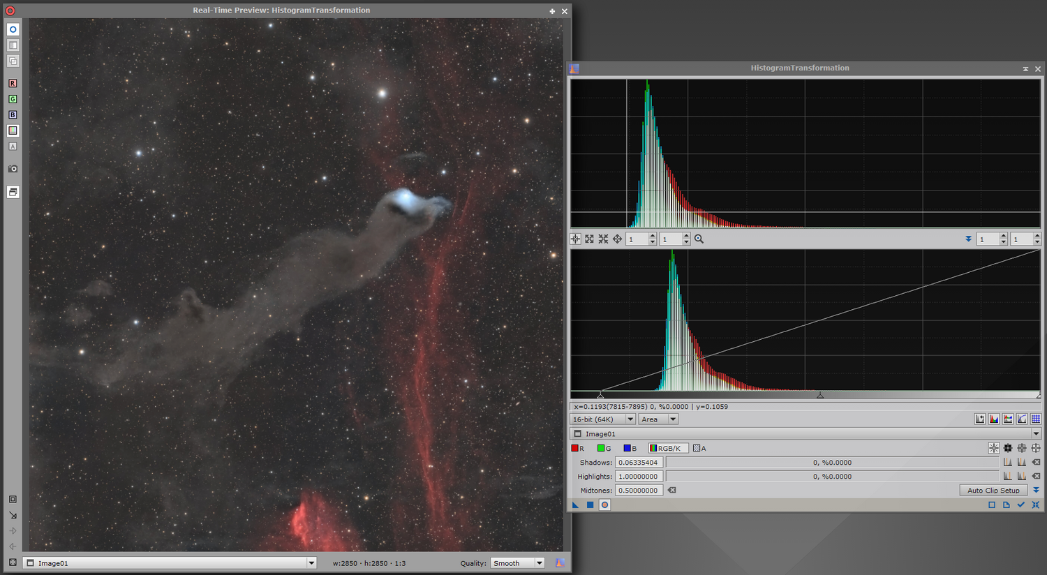Toggle real-time preview circle icon in preview toolbar

(13, 29)
